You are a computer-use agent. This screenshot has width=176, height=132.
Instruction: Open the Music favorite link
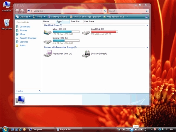click(23, 34)
